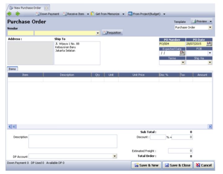
Task: Click the 'Down Payment 0' status text
Action: pos(18,163)
